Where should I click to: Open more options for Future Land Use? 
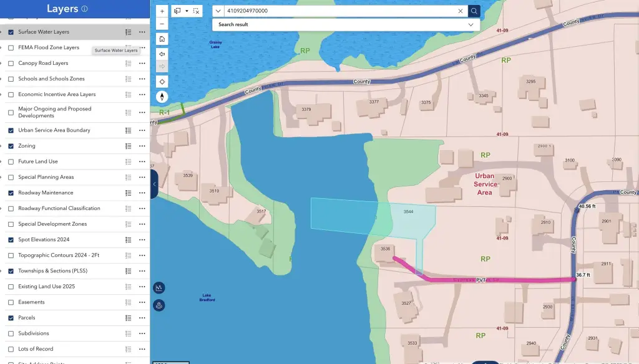coord(142,161)
